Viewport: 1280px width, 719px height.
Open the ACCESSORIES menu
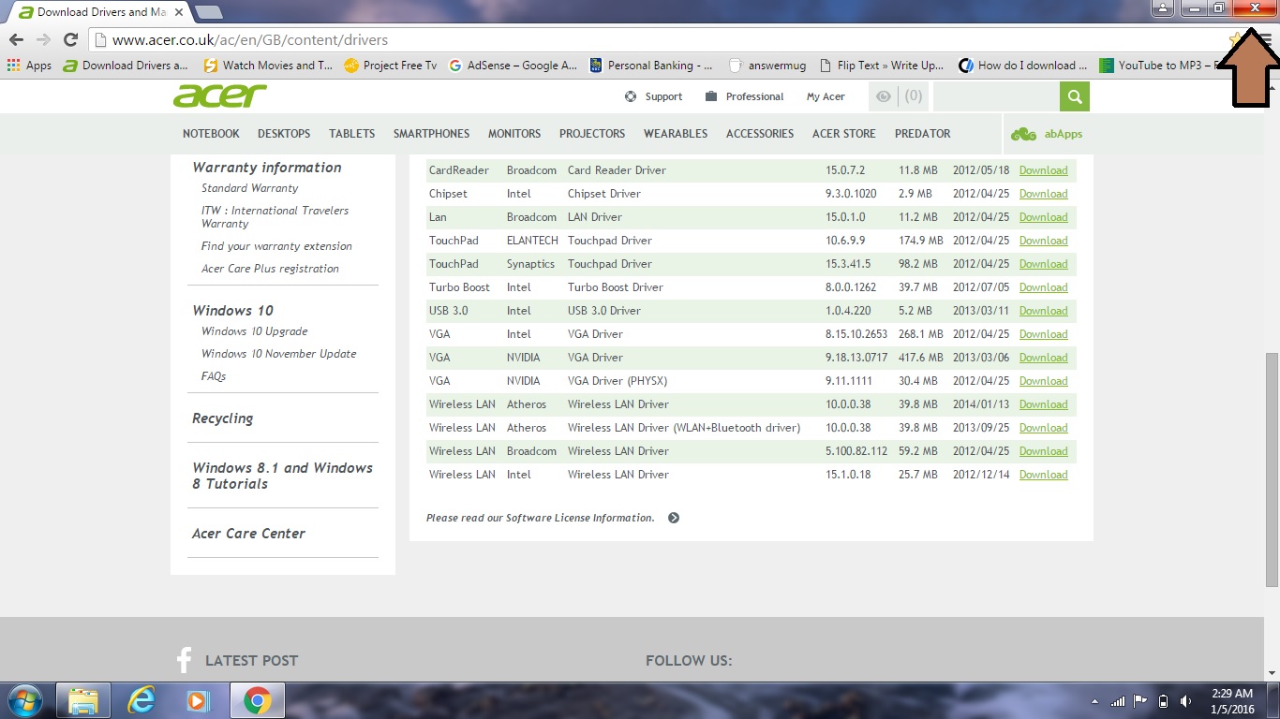click(x=760, y=134)
